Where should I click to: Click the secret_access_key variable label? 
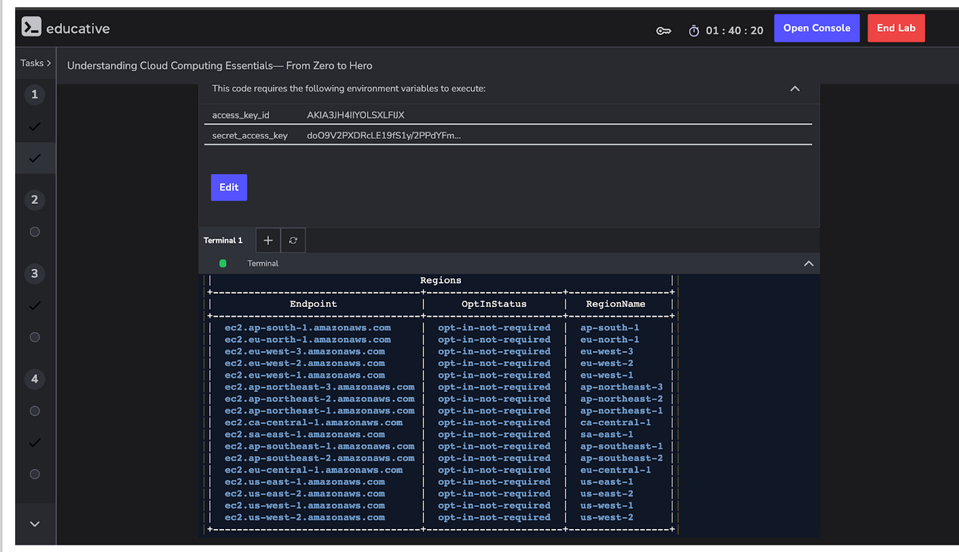tap(250, 136)
